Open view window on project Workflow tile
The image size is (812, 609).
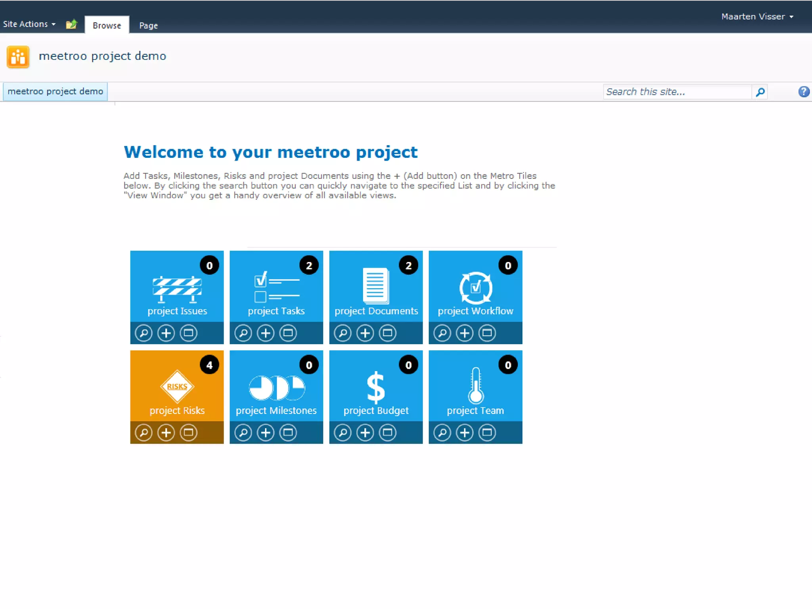coord(487,333)
